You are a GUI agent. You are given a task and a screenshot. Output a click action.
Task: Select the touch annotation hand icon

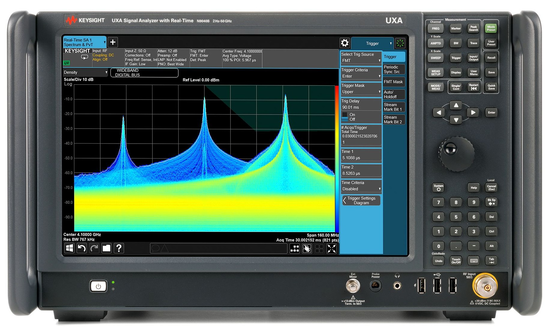(307, 248)
